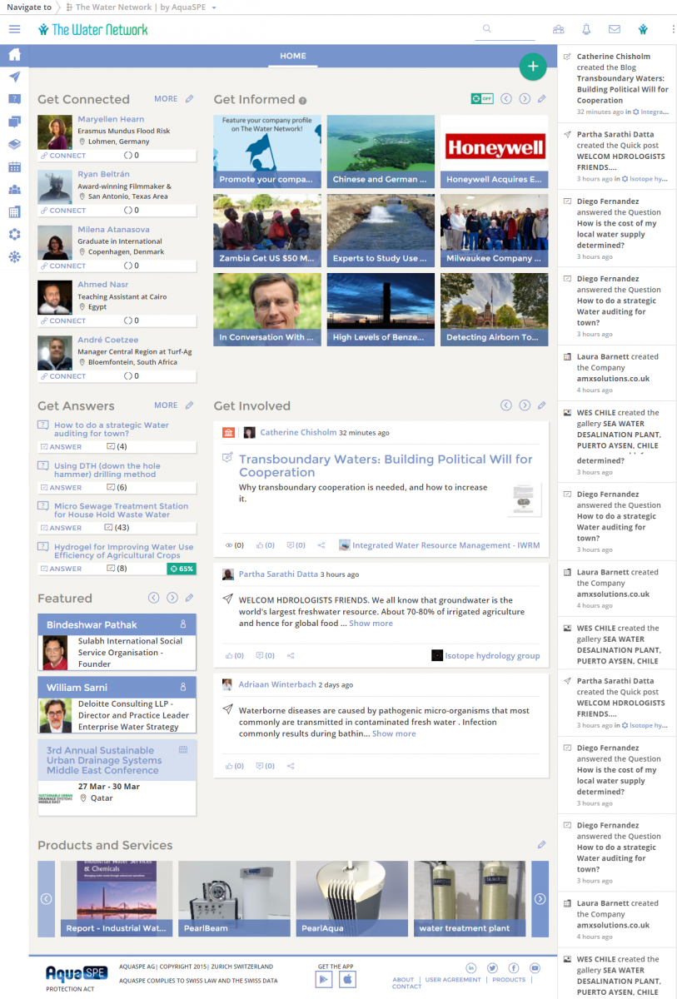Viewport: 677px width, 999px height.
Task: Click the members group icon in top bar
Action: click(x=559, y=29)
